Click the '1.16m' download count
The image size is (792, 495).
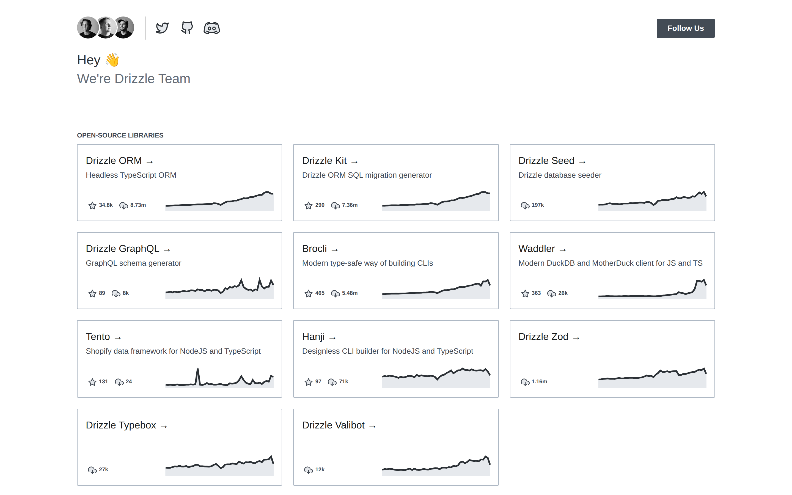[539, 381]
